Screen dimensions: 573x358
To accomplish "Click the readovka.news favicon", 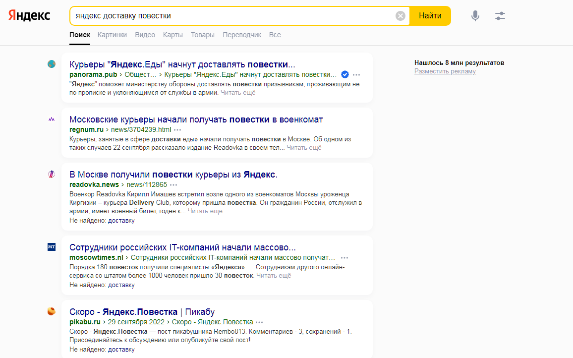I will point(52,175).
